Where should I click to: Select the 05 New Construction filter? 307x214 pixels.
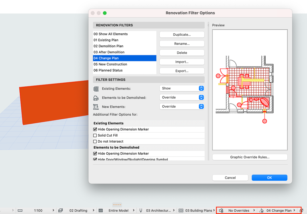pos(125,64)
